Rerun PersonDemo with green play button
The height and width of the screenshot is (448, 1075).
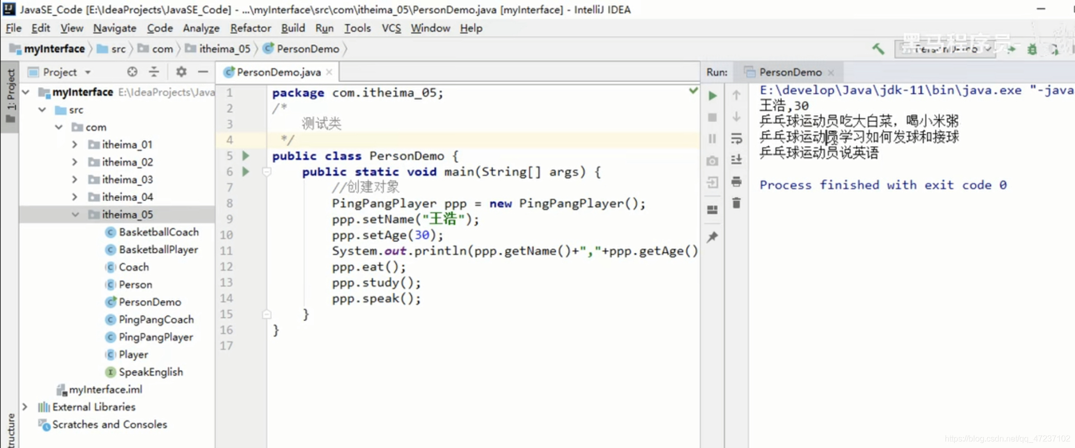713,95
